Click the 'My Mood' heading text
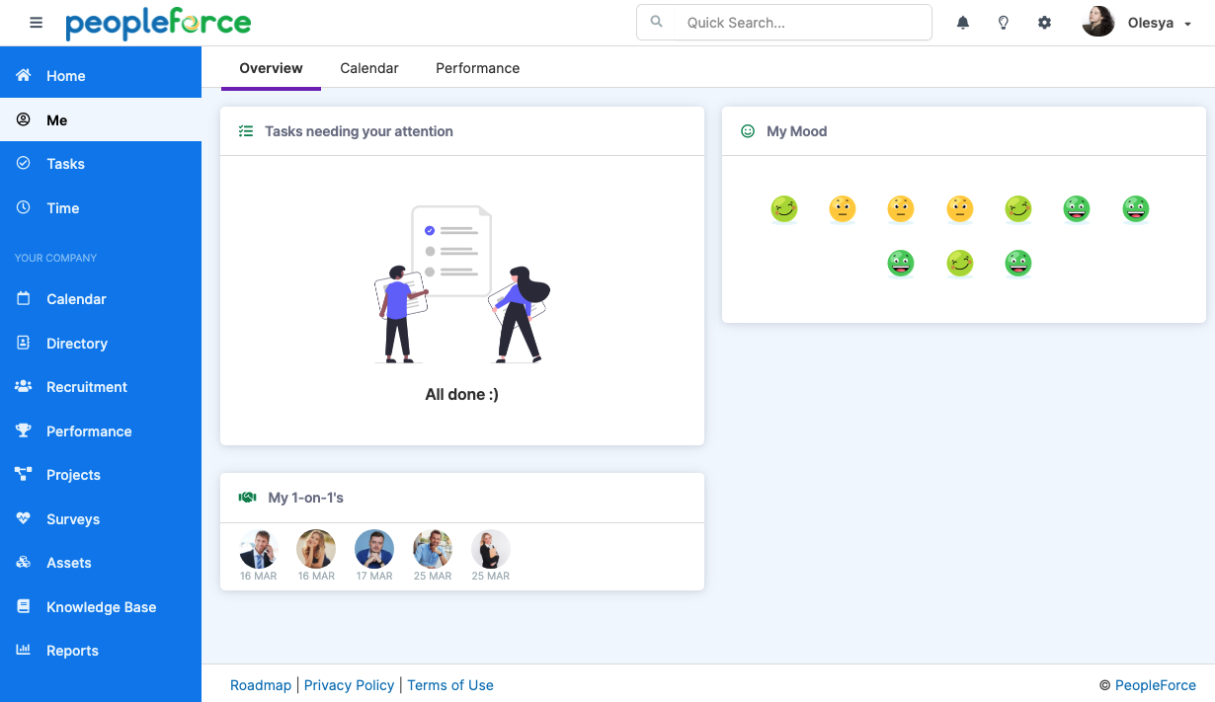Viewport: 1215px width, 702px height. tap(797, 131)
